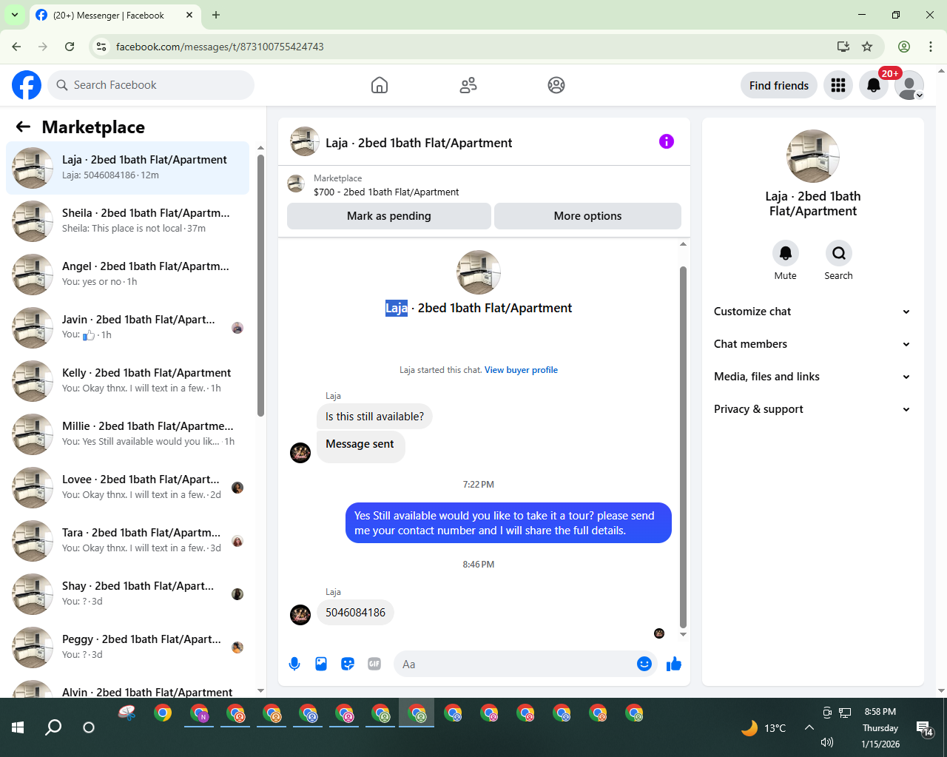Open the account profile avatar menu

(909, 85)
